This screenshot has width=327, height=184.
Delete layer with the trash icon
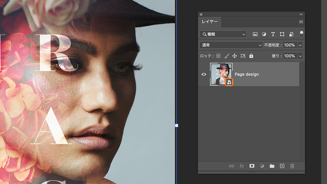click(x=292, y=166)
